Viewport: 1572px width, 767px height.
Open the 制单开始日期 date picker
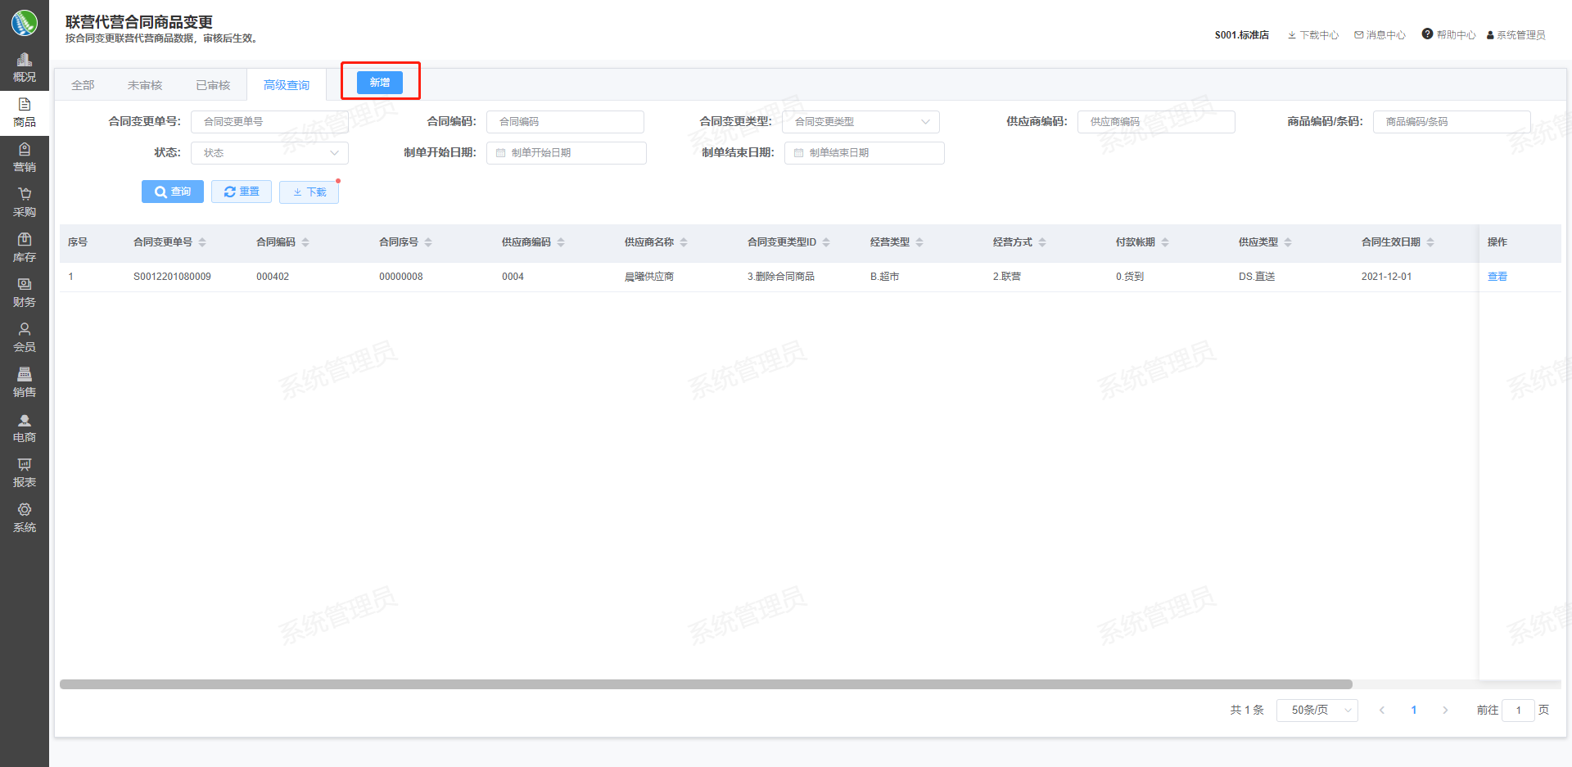[567, 153]
